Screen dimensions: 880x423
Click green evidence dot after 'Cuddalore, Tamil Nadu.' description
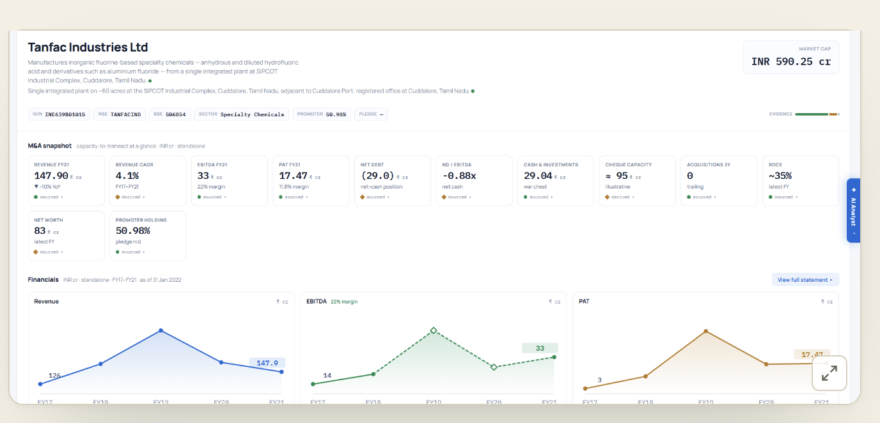click(150, 81)
